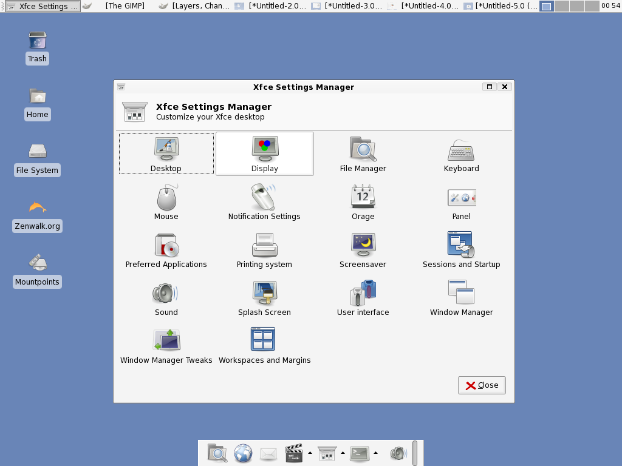Open Preferred Applications settings
This screenshot has height=466, width=622.
click(x=166, y=249)
